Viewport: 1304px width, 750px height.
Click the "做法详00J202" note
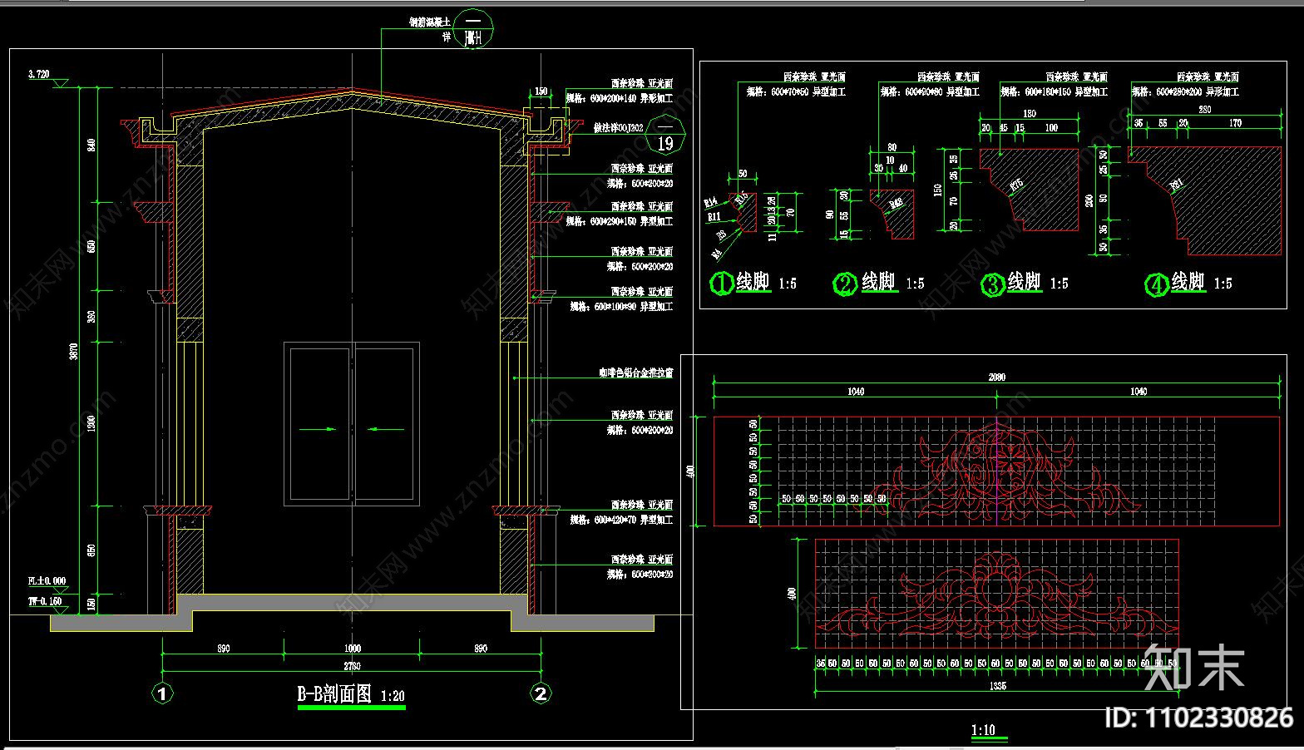[619, 128]
